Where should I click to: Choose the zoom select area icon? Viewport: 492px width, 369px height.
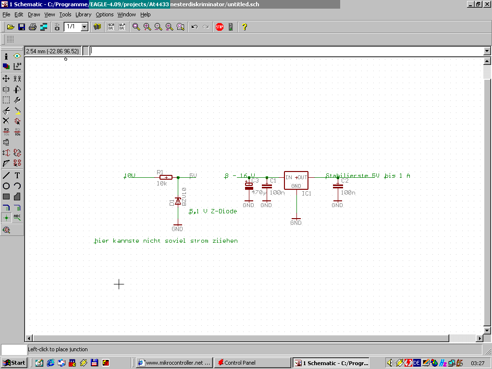pyautogui.click(x=181, y=27)
